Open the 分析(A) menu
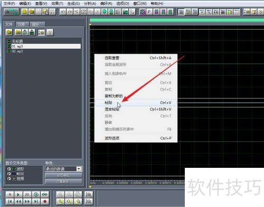The width and height of the screenshot is (264, 207). point(90,4)
